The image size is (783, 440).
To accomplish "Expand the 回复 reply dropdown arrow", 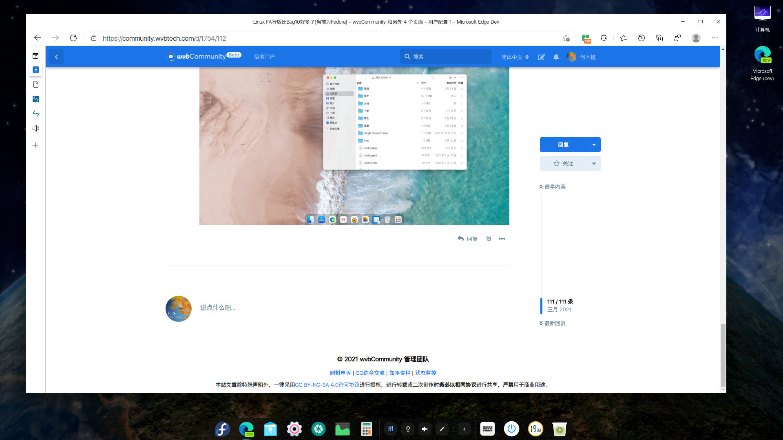I will coord(594,145).
